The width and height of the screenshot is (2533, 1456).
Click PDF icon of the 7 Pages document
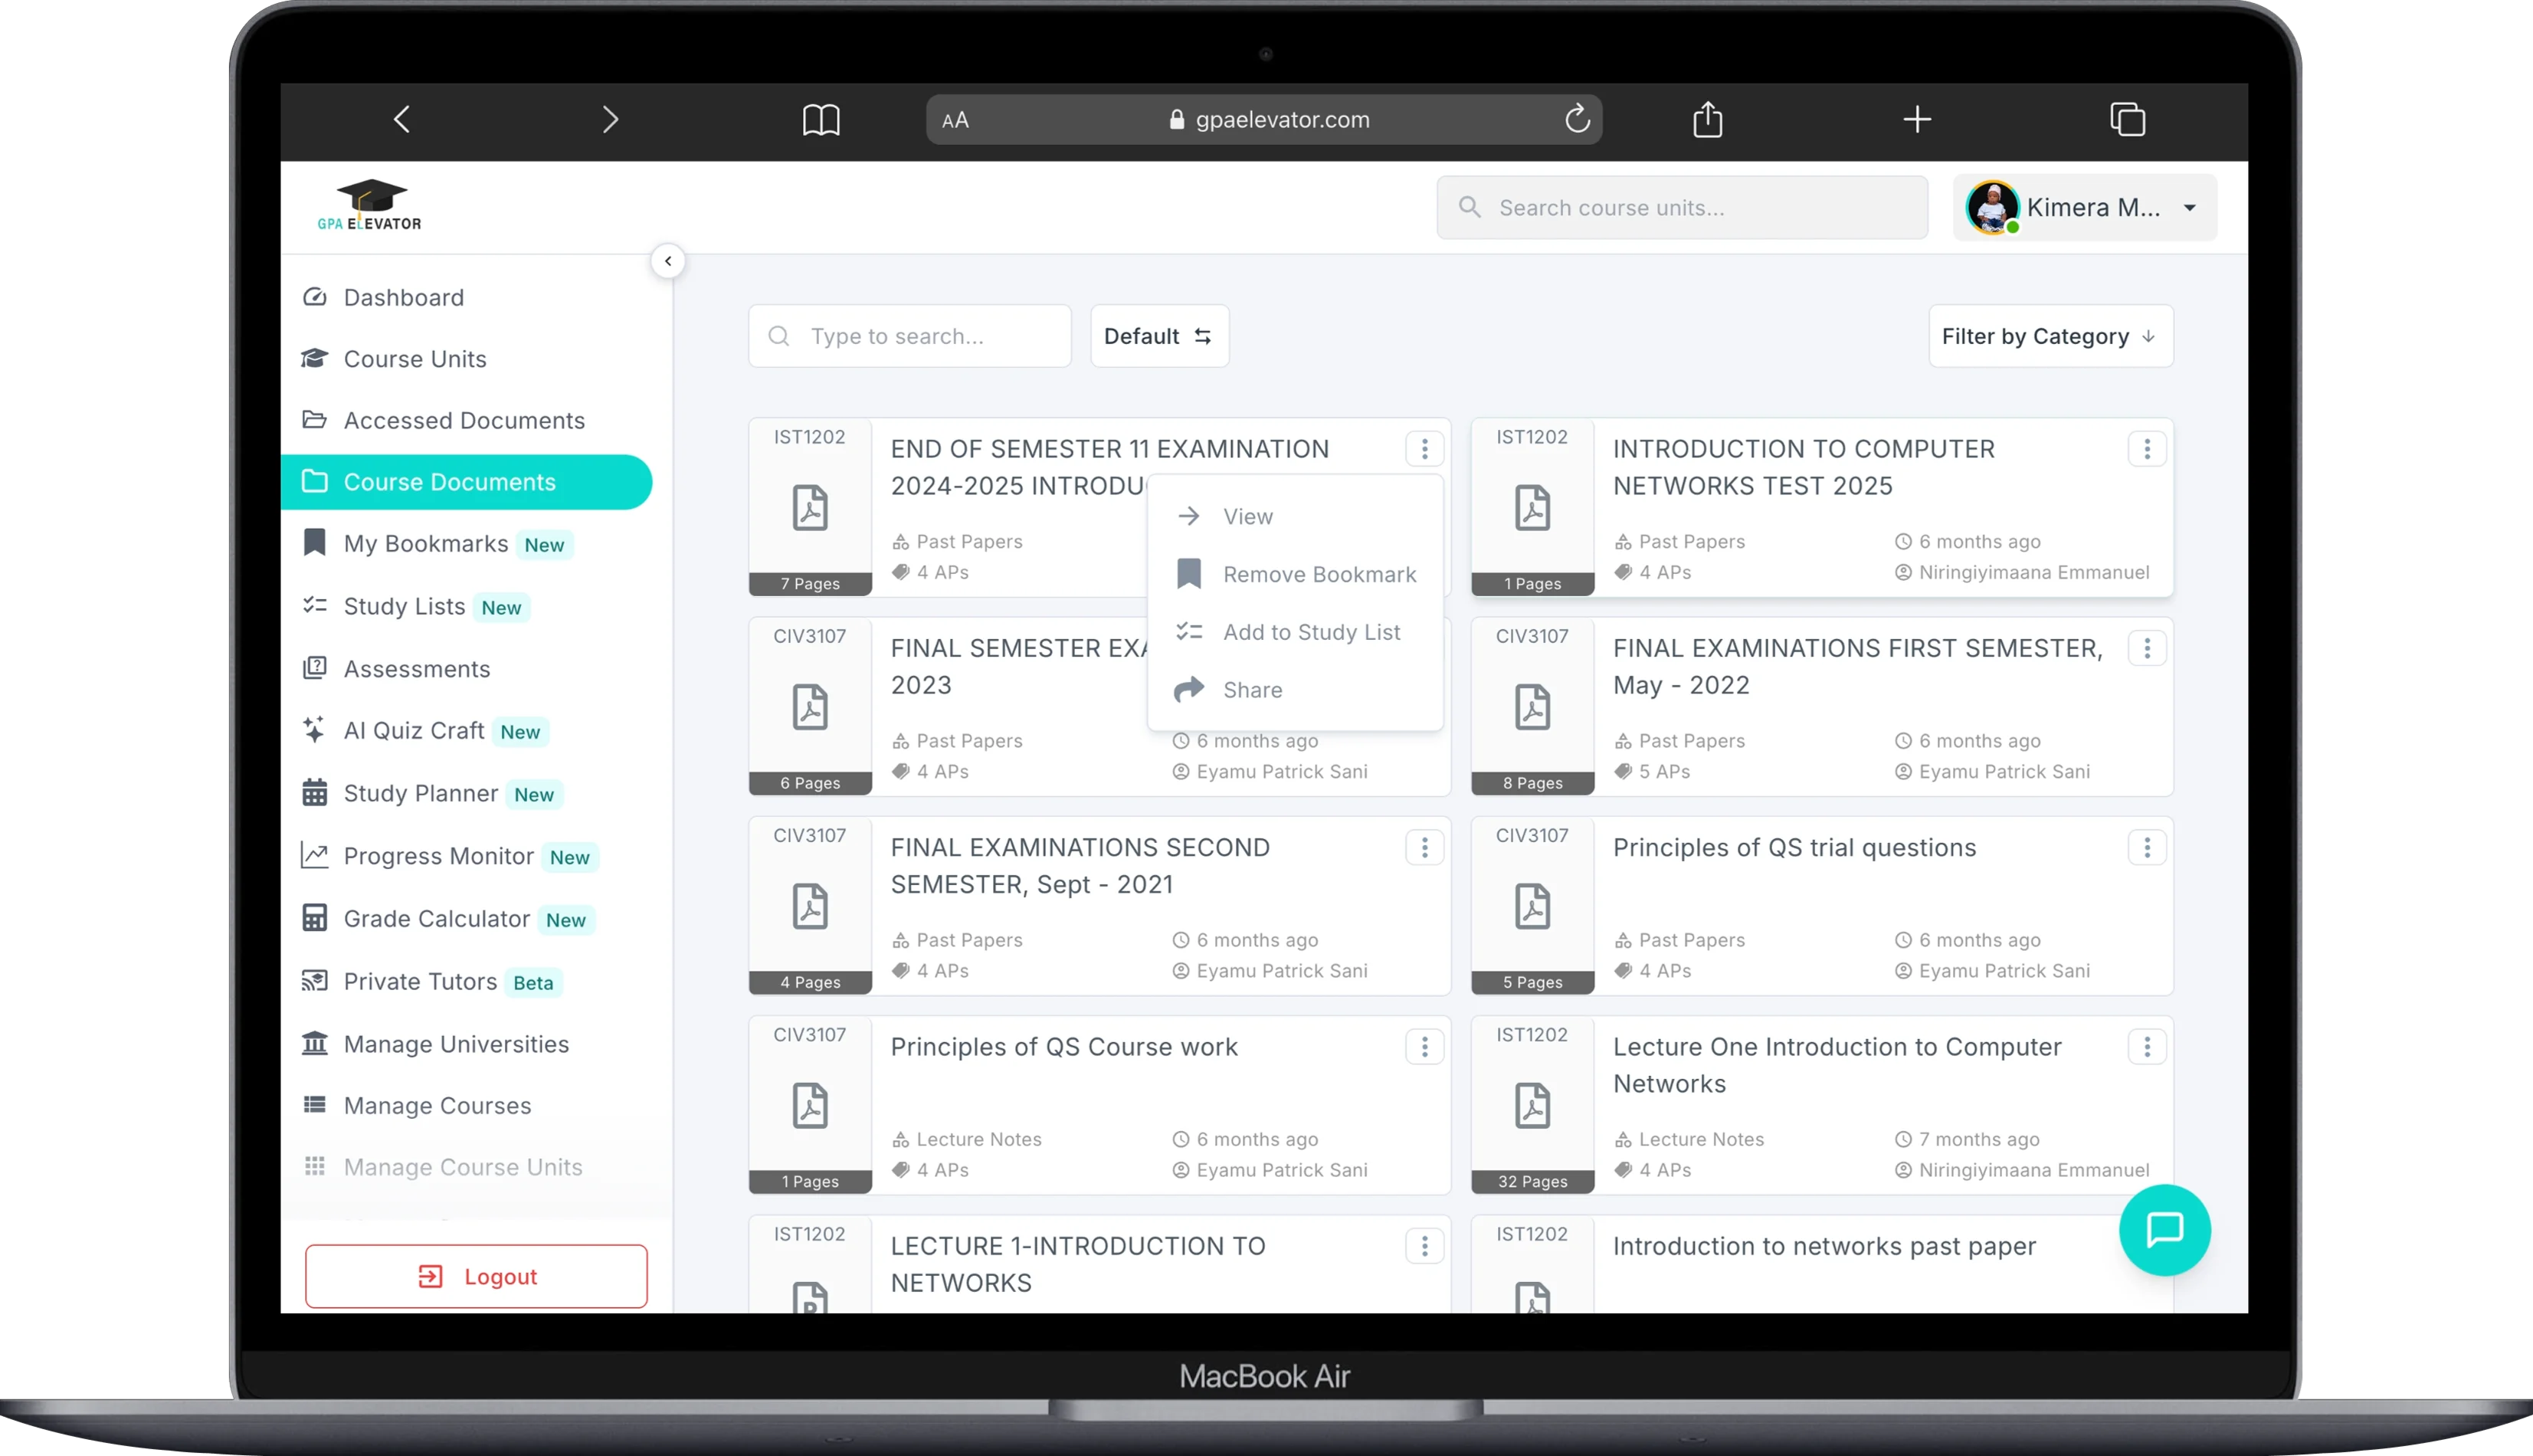point(810,508)
